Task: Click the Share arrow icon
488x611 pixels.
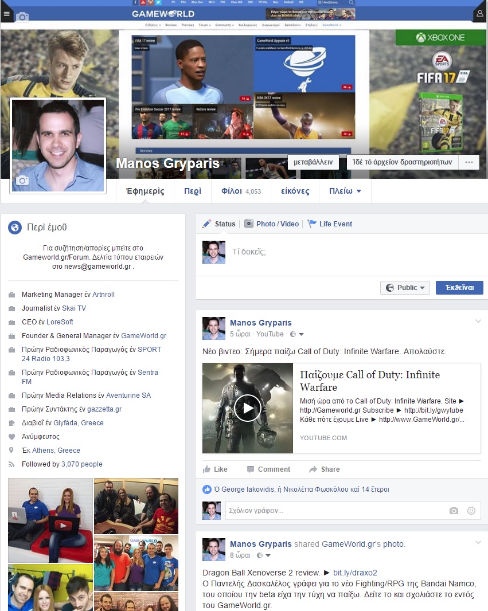Action: click(313, 469)
